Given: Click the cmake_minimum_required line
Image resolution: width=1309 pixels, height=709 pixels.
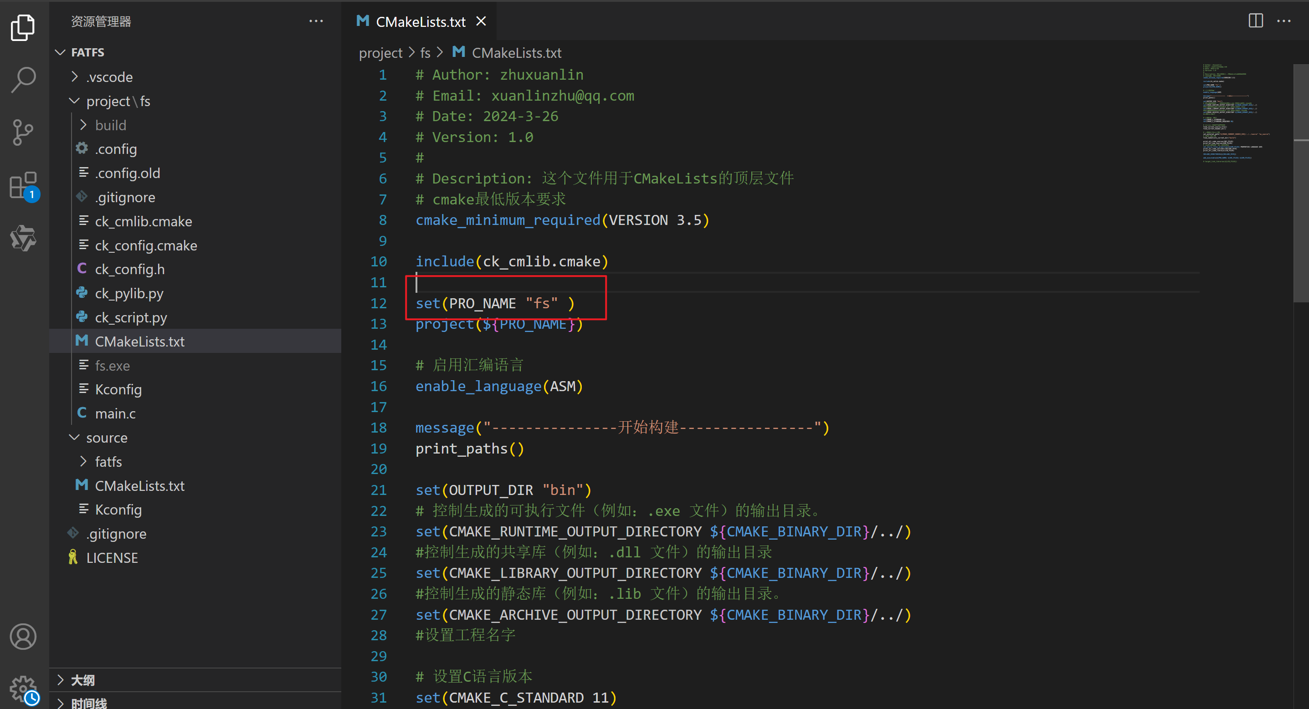Looking at the screenshot, I should point(562,220).
